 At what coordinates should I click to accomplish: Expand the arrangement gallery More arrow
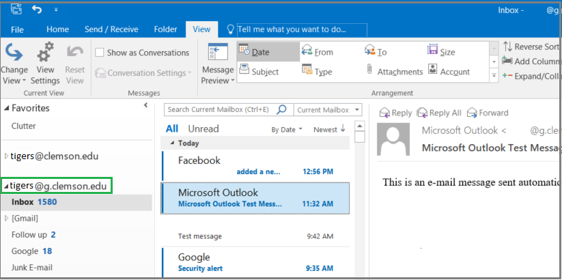(494, 76)
